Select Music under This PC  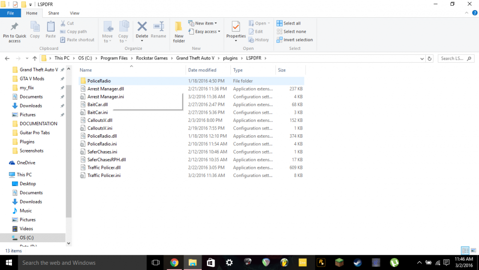26,211
